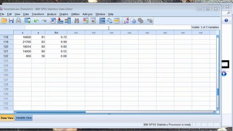Open the Transform menu
The width and height of the screenshot is (233, 131).
[x=38, y=14]
